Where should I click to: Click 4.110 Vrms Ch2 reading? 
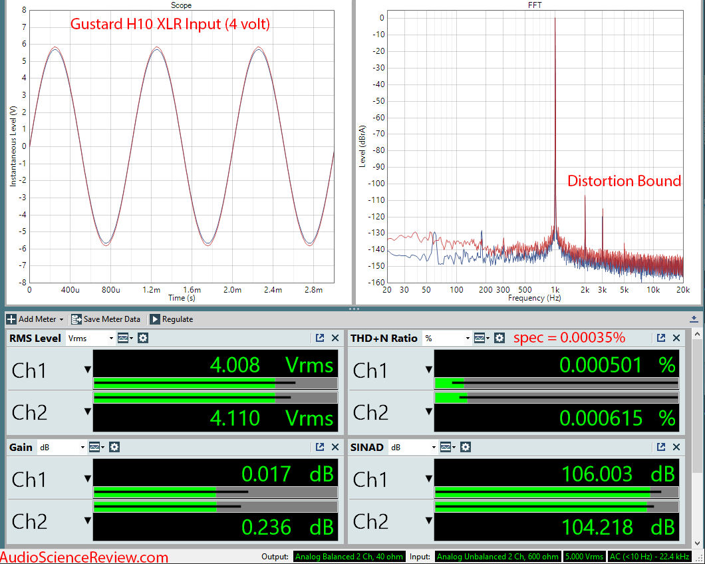(x=271, y=418)
